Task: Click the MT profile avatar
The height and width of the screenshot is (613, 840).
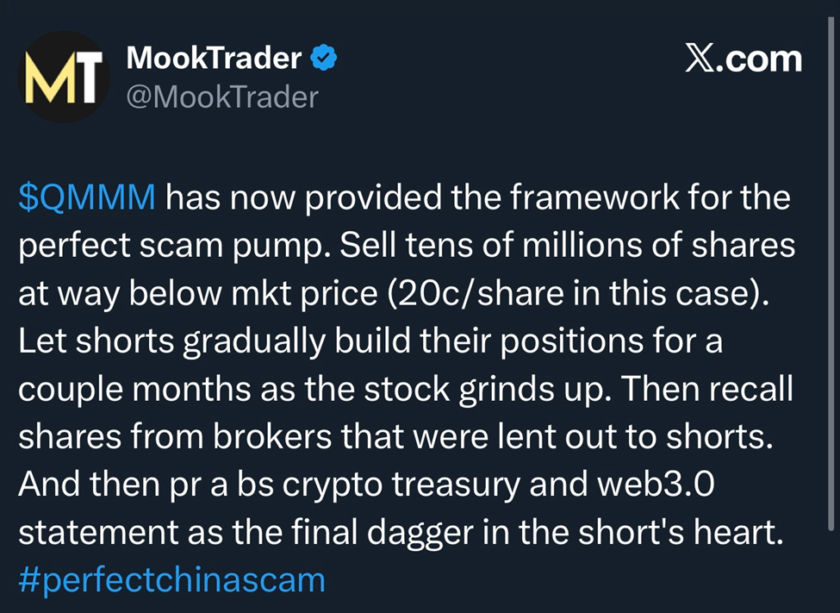Action: 62,77
